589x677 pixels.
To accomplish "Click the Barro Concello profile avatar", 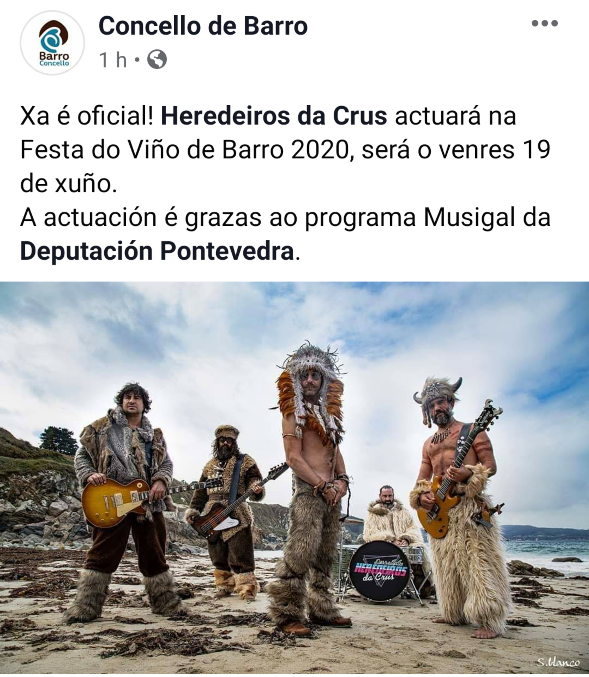I will pos(52,43).
